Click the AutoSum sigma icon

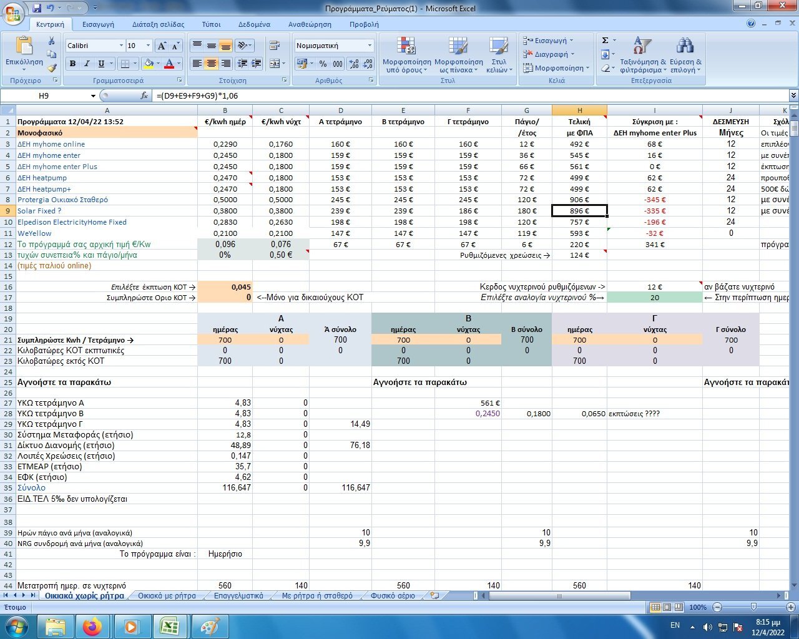pyautogui.click(x=605, y=41)
